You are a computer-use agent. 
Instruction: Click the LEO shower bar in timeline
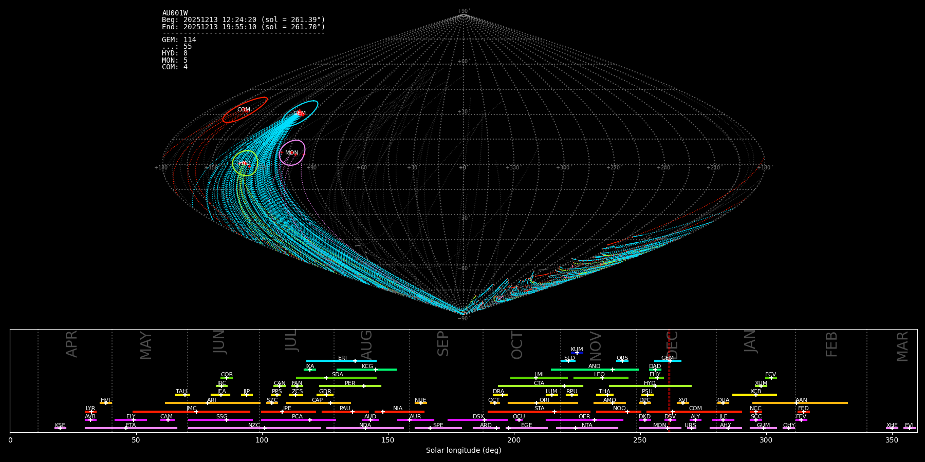tap(601, 378)
